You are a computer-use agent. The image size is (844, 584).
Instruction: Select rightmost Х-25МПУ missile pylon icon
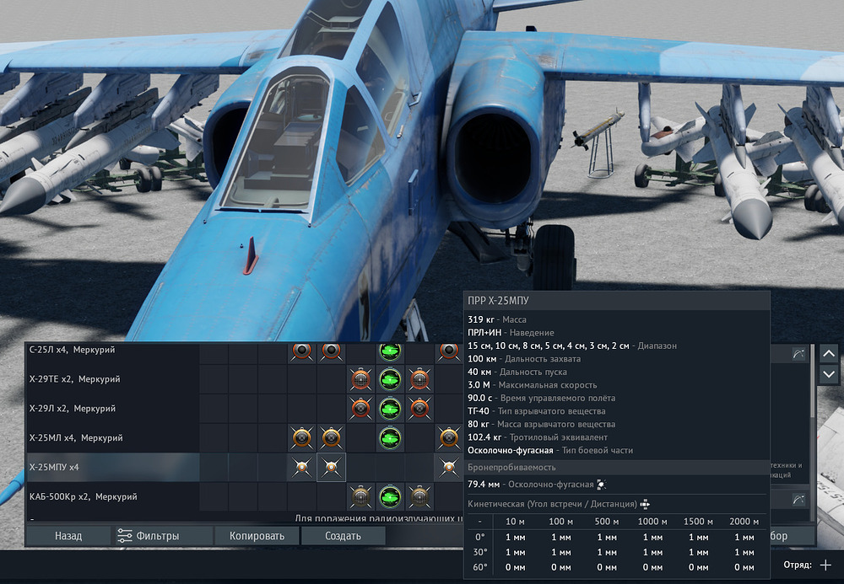tap(448, 468)
